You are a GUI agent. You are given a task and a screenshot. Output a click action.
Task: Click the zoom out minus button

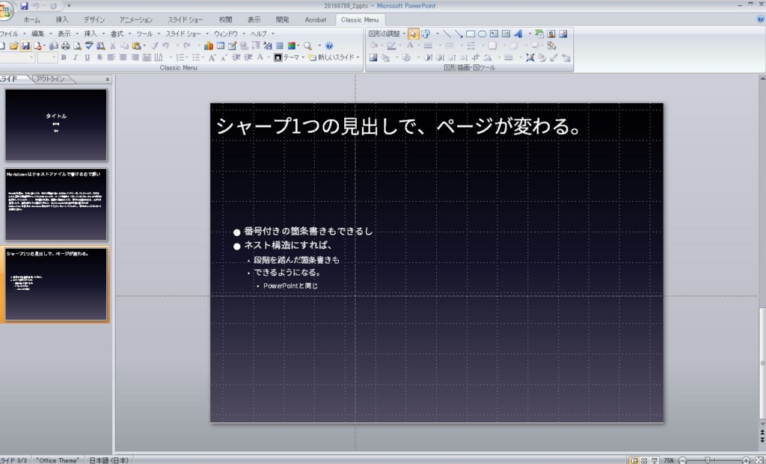682,460
